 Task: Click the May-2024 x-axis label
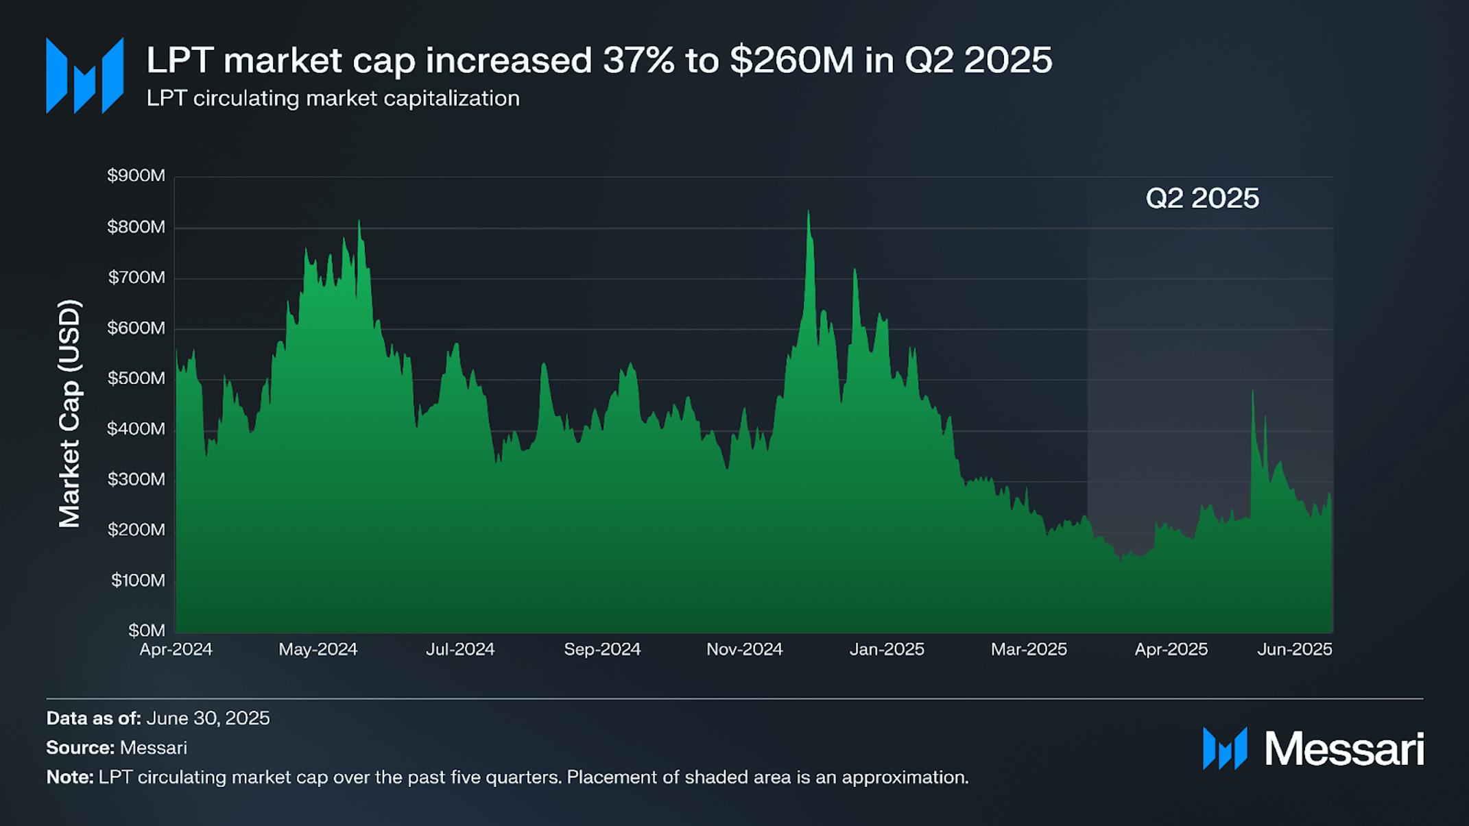(x=318, y=649)
